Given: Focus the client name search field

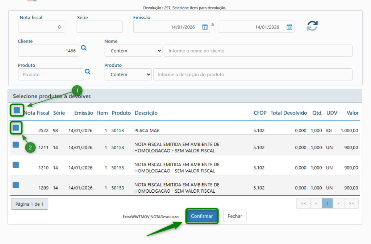Looking at the screenshot, I should pos(258,51).
